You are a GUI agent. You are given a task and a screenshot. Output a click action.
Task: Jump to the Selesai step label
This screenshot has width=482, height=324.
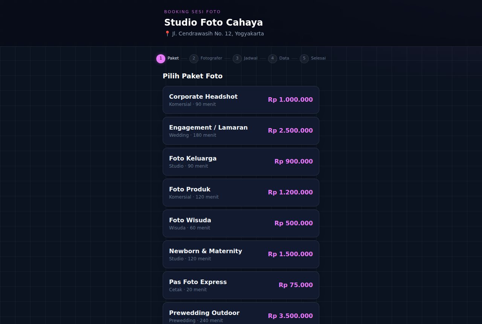click(318, 58)
